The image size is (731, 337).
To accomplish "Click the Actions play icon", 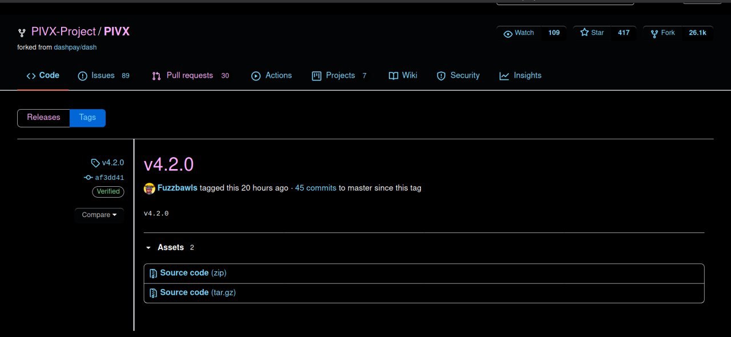I will click(x=256, y=76).
